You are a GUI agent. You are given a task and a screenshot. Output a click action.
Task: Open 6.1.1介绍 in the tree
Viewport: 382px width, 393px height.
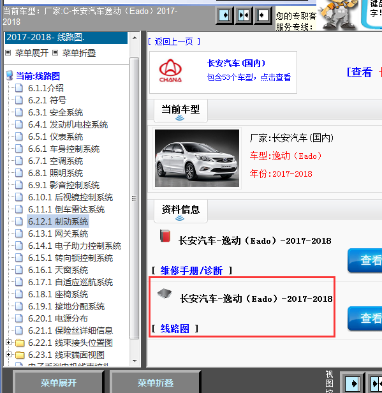coord(46,88)
